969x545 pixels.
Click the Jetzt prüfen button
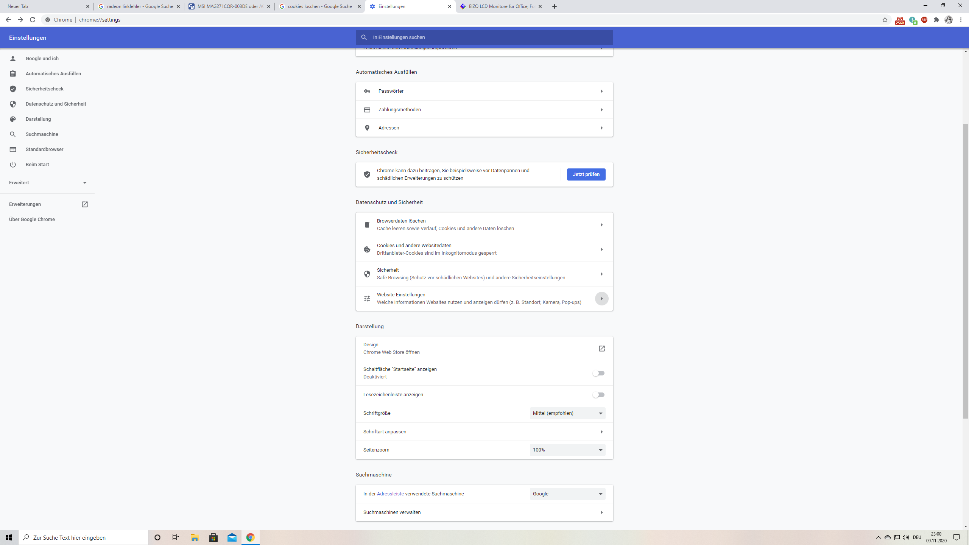tap(586, 174)
